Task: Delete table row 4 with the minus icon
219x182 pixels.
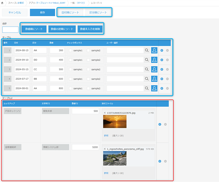Action: click(167, 79)
